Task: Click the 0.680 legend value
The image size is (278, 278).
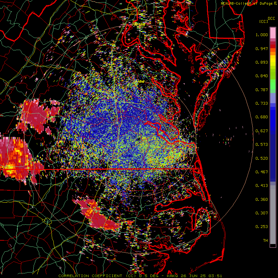Action: coord(262,117)
